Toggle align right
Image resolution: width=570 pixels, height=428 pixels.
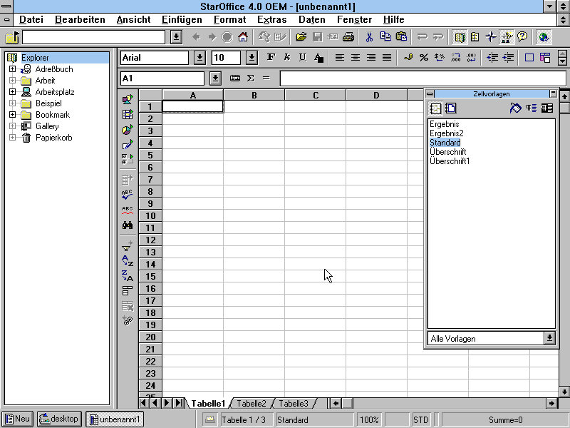371,58
